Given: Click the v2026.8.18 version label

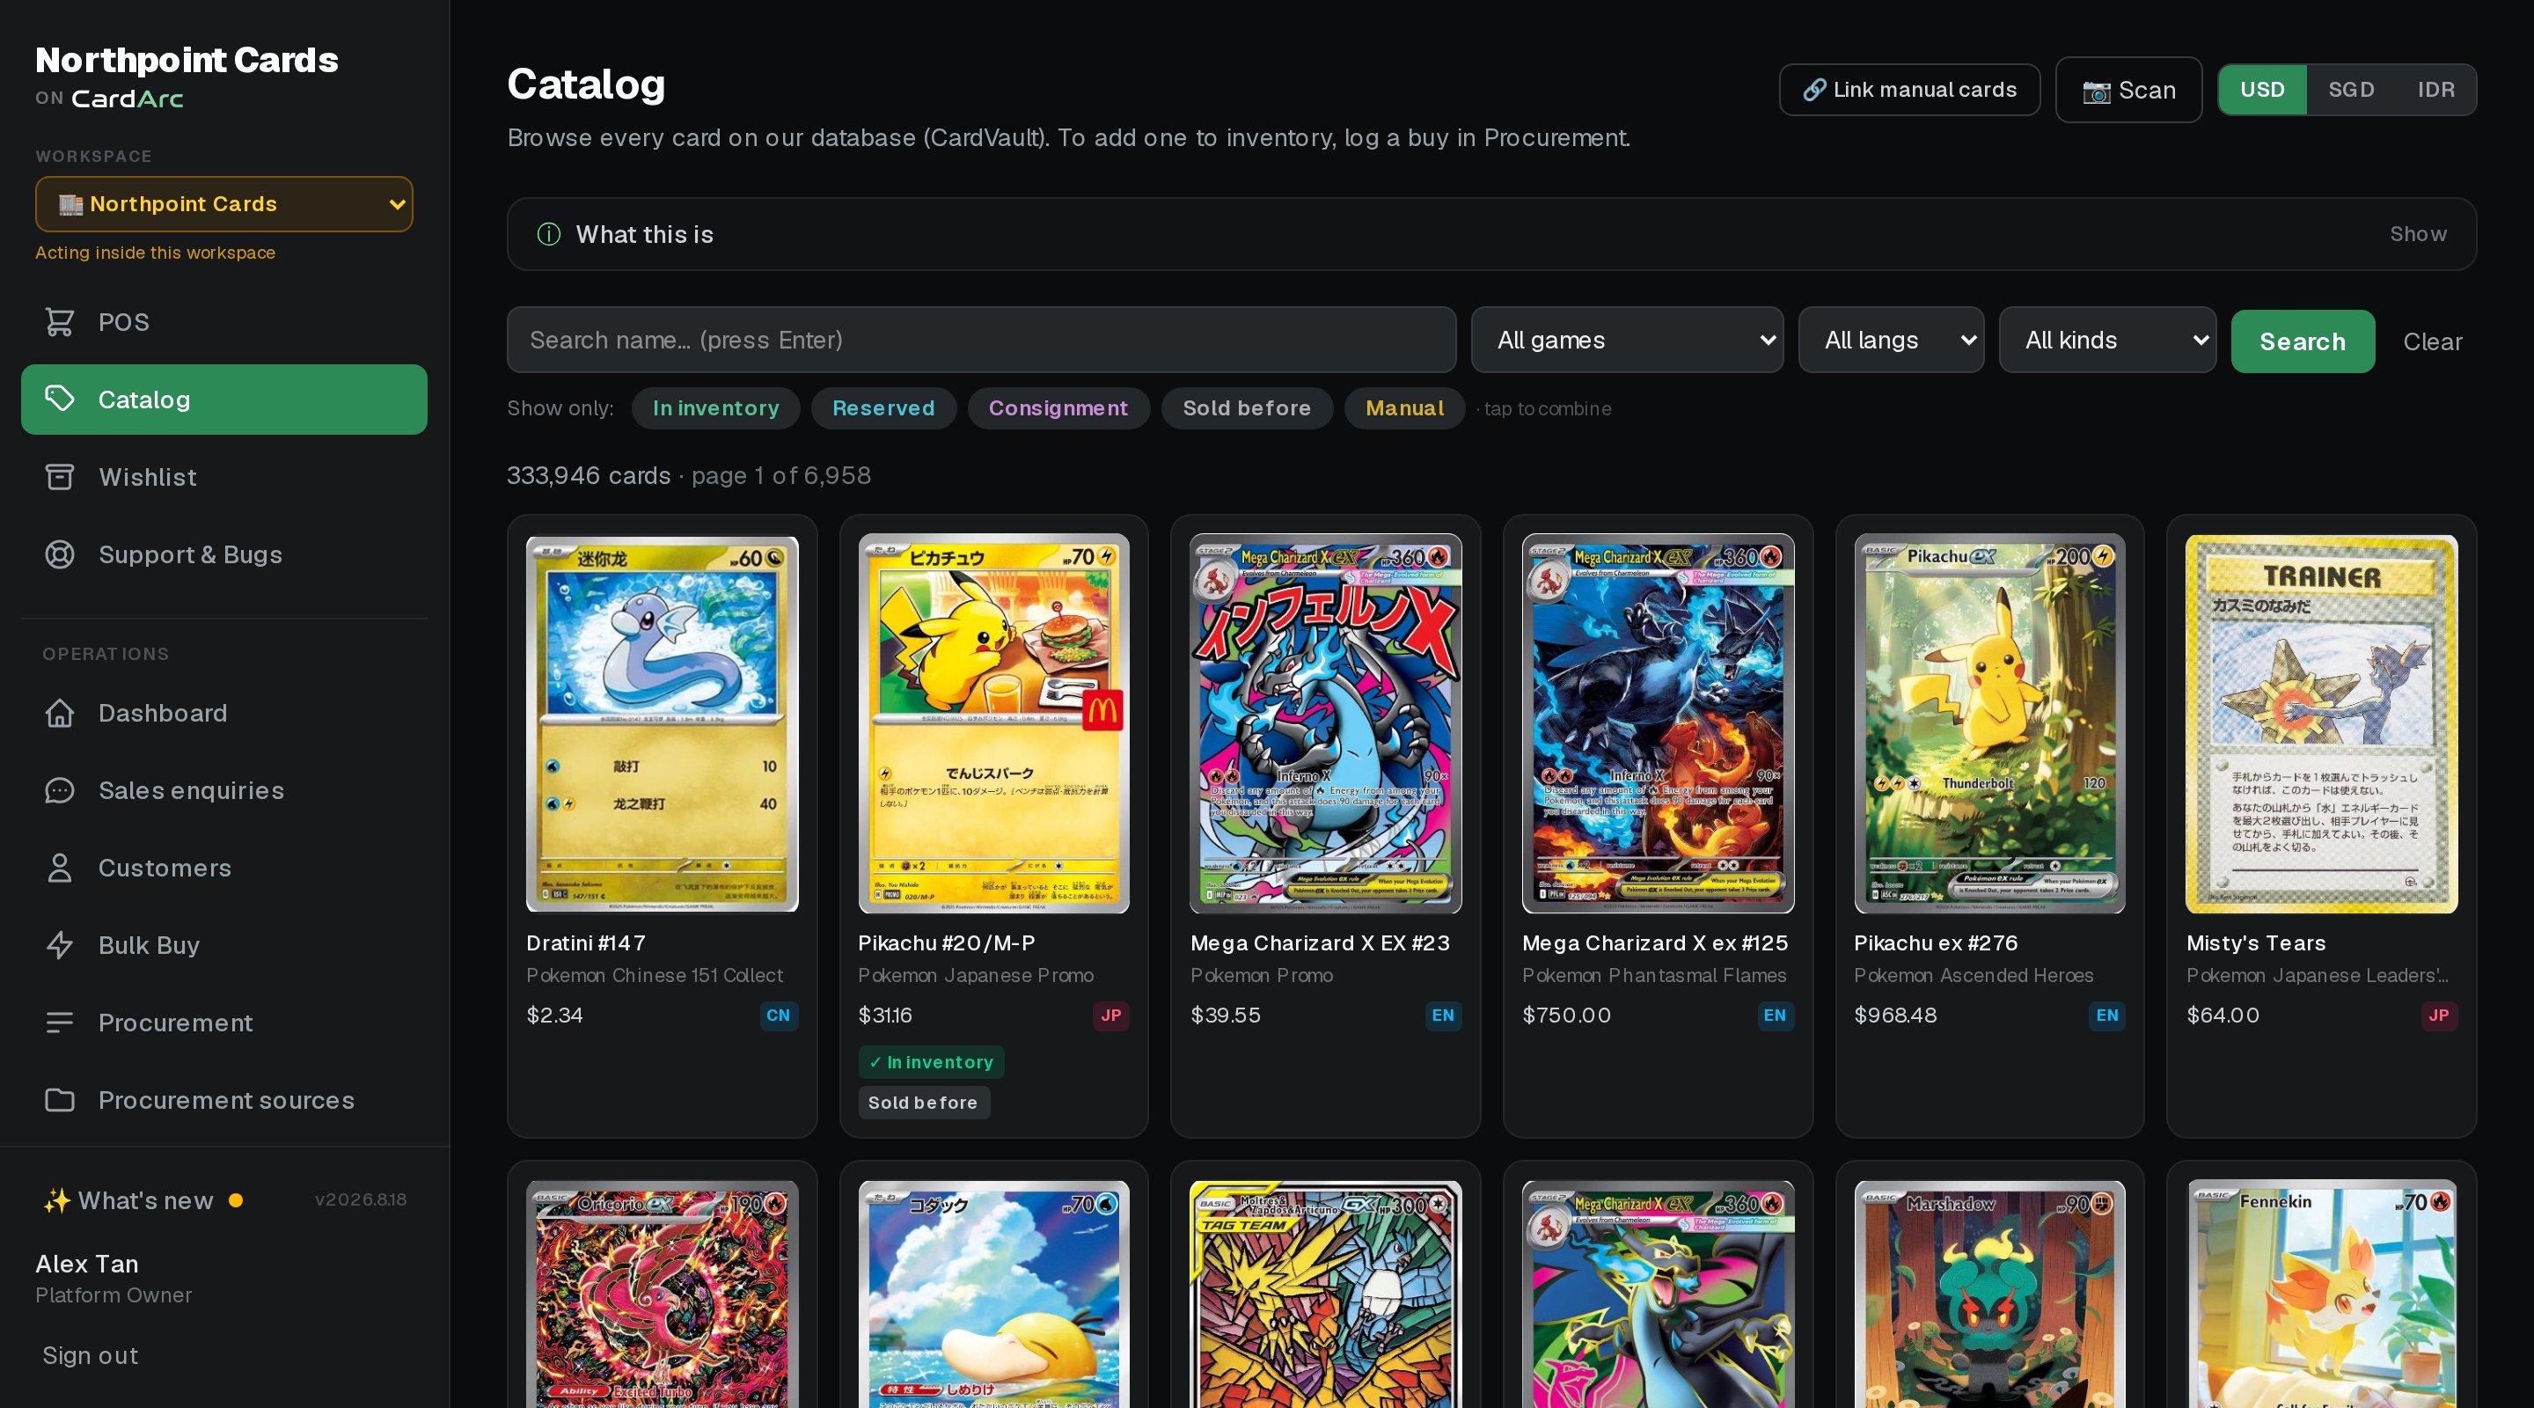Looking at the screenshot, I should pyautogui.click(x=360, y=1199).
